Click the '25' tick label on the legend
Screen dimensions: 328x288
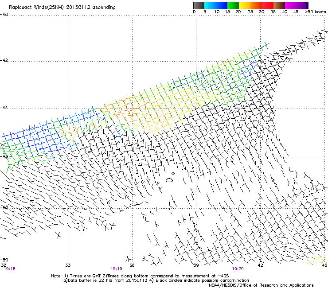[x=250, y=12]
